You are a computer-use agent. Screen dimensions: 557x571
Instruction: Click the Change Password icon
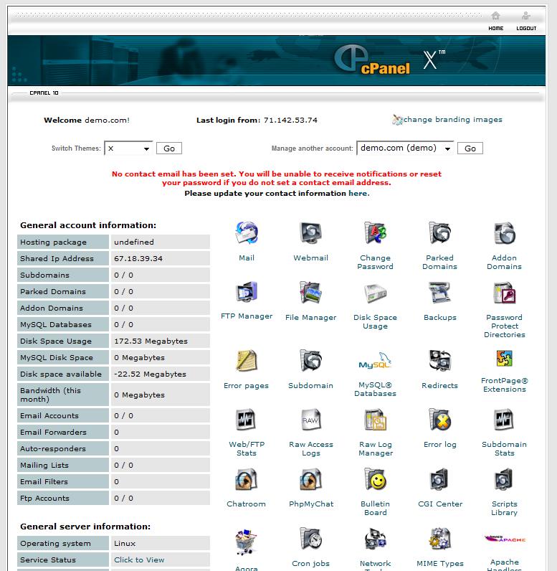[375, 233]
